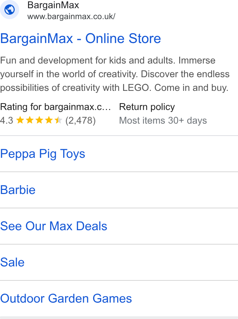Click the www.bargainmax.co.uk/ URL text

(71, 16)
